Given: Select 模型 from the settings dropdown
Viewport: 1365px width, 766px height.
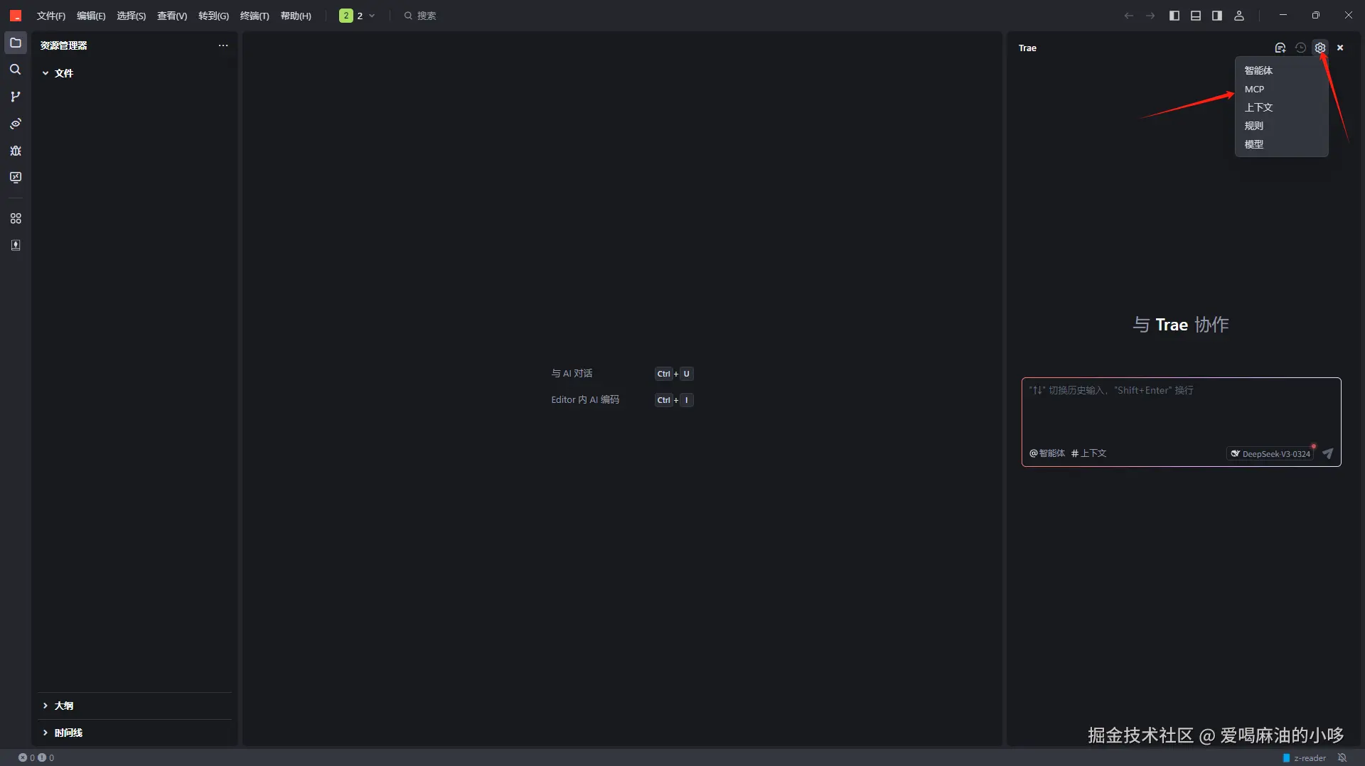Looking at the screenshot, I should click(x=1281, y=144).
